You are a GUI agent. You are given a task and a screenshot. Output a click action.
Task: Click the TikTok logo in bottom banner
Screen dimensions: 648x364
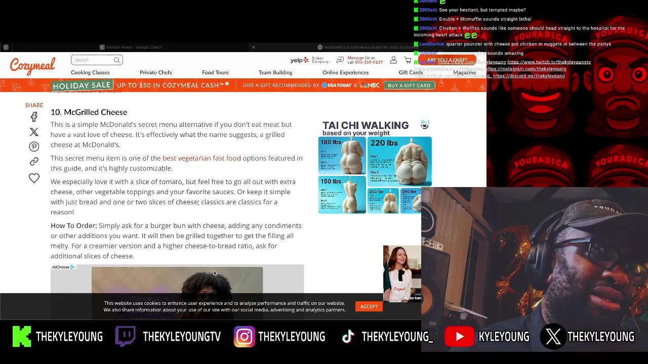[348, 337]
